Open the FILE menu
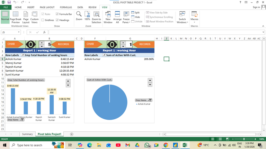Image resolution: width=266 pixels, height=149 pixels. point(6,7)
